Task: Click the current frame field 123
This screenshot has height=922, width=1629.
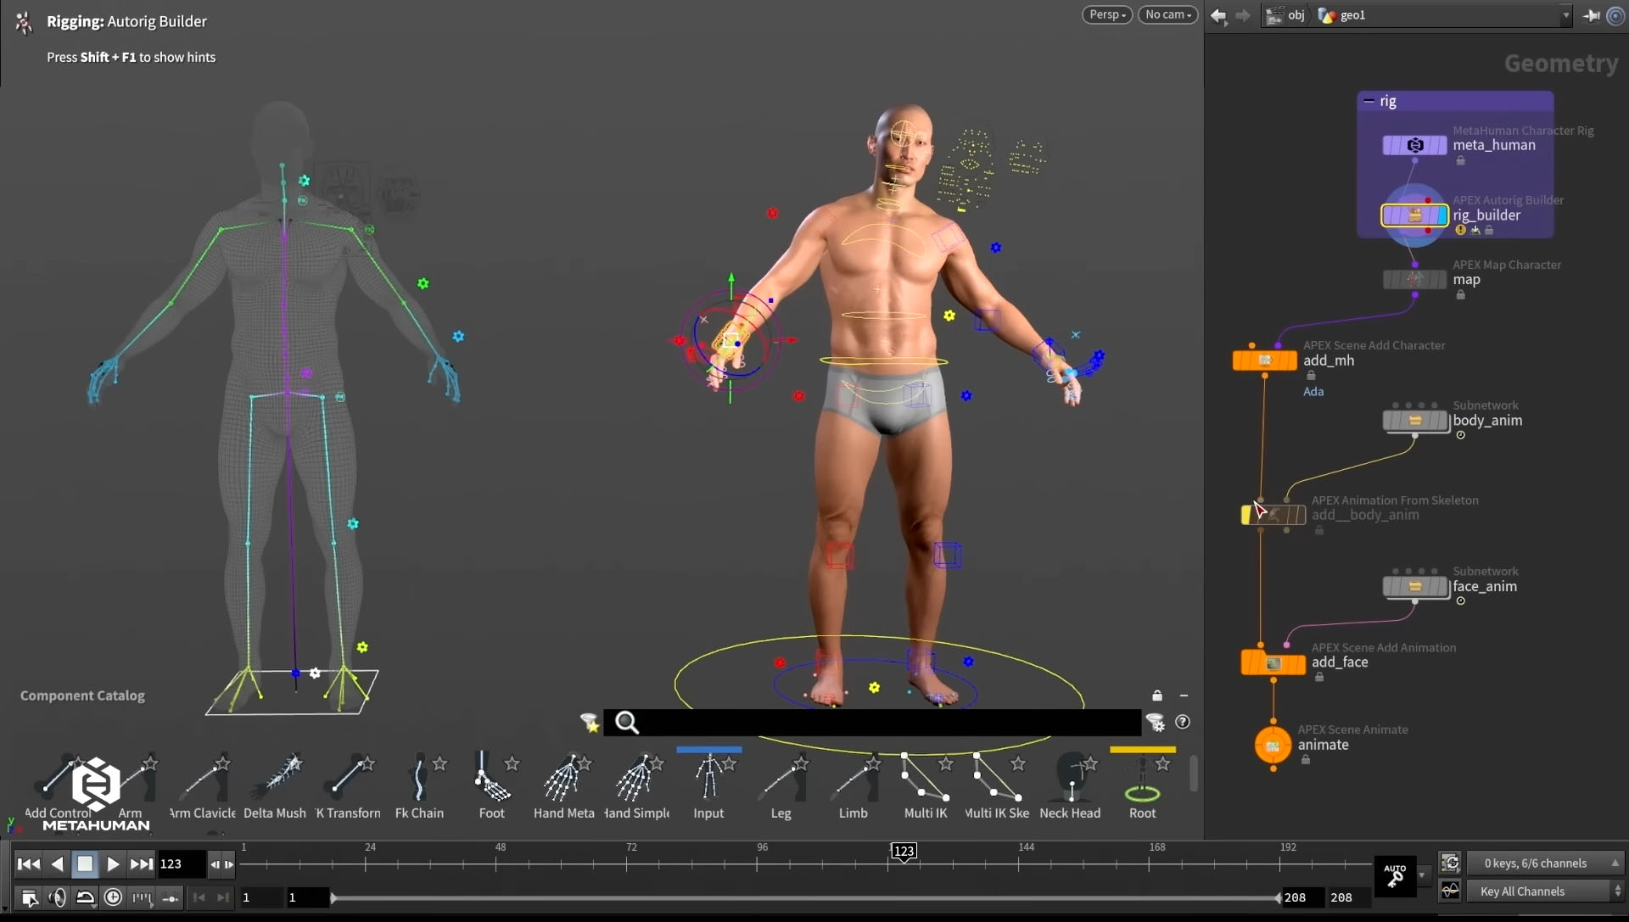Action: (182, 864)
